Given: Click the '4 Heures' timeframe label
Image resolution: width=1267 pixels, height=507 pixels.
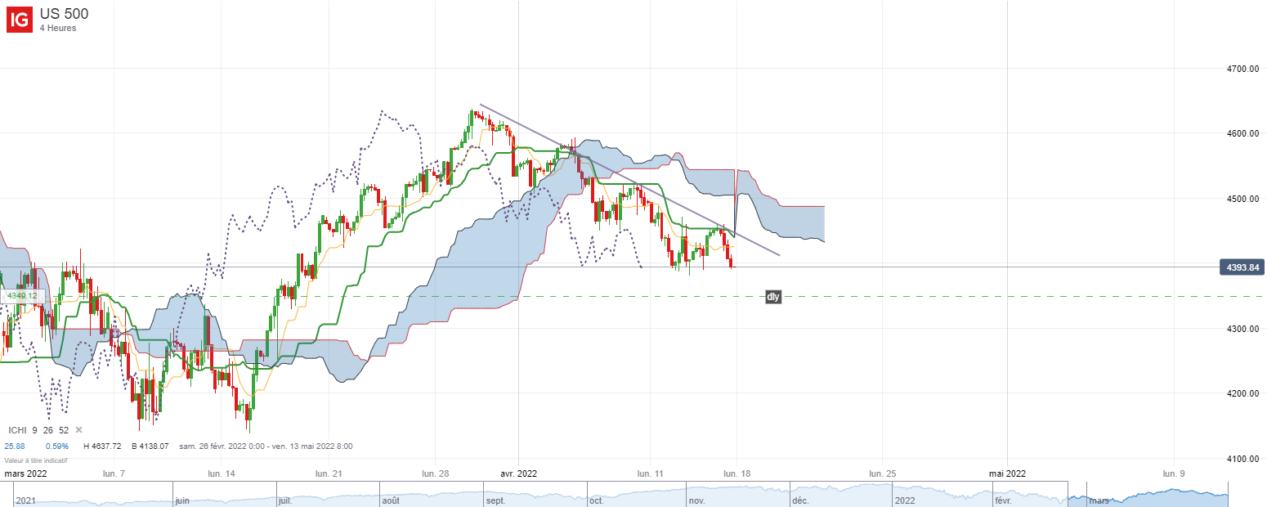Looking at the screenshot, I should [x=58, y=29].
